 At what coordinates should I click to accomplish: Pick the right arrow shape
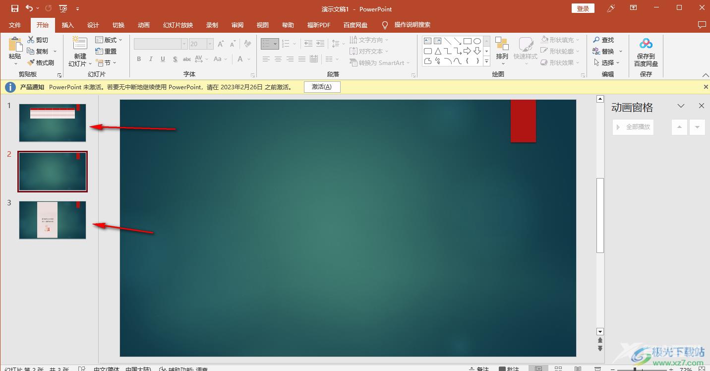click(467, 51)
